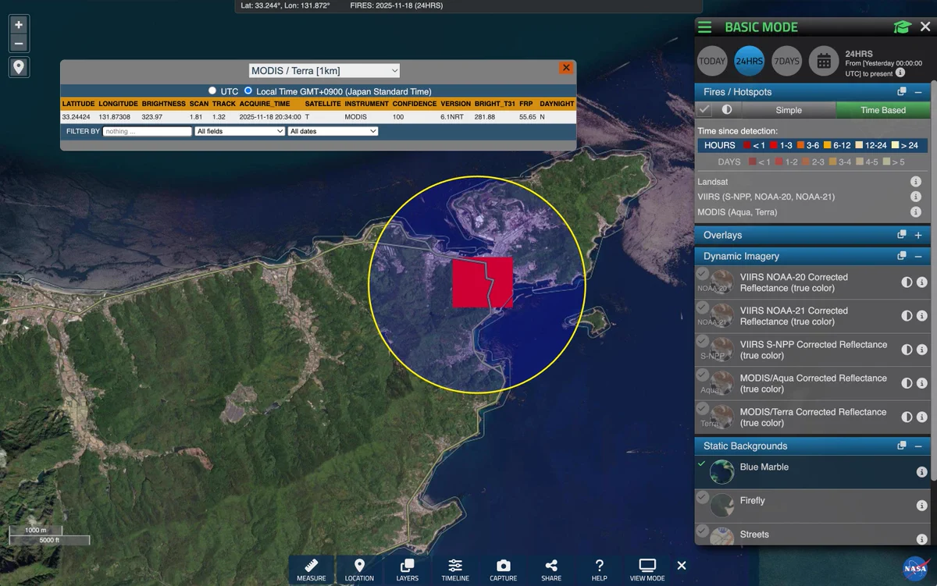Viewport: 937px width, 586px height.
Task: Open the Layers tool in bottom toolbar
Action: coord(407,570)
